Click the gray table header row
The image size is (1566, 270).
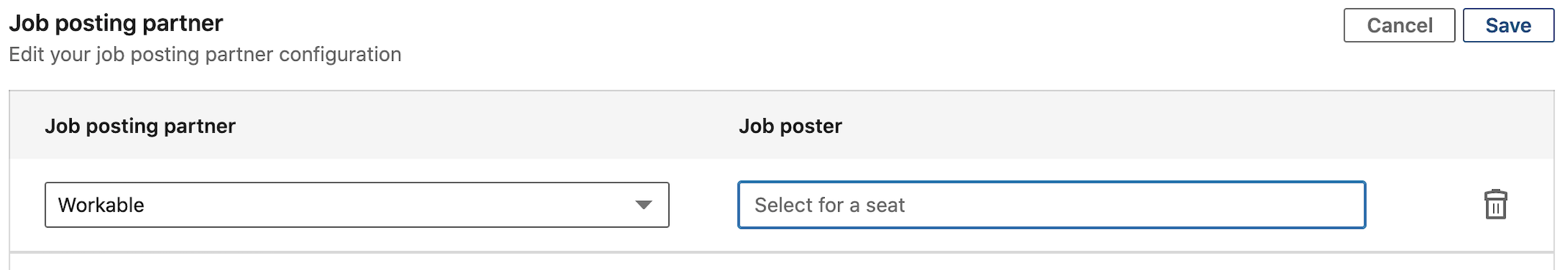pyautogui.click(x=782, y=125)
